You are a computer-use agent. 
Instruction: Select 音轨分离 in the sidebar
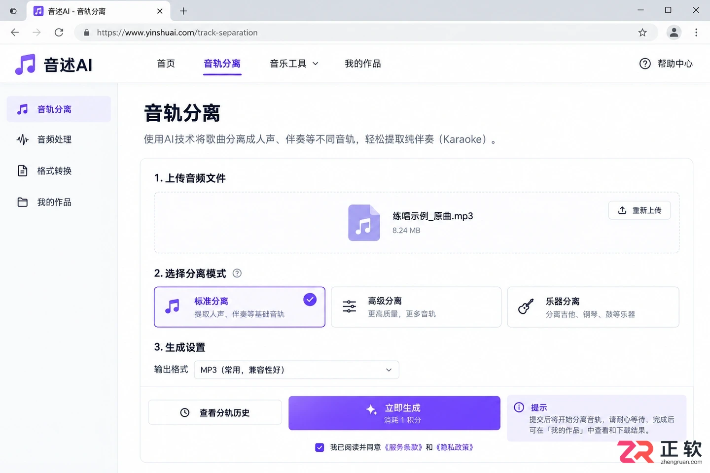point(59,109)
